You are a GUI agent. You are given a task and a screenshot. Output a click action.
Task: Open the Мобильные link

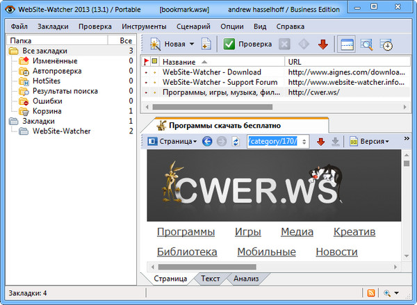tap(266, 252)
